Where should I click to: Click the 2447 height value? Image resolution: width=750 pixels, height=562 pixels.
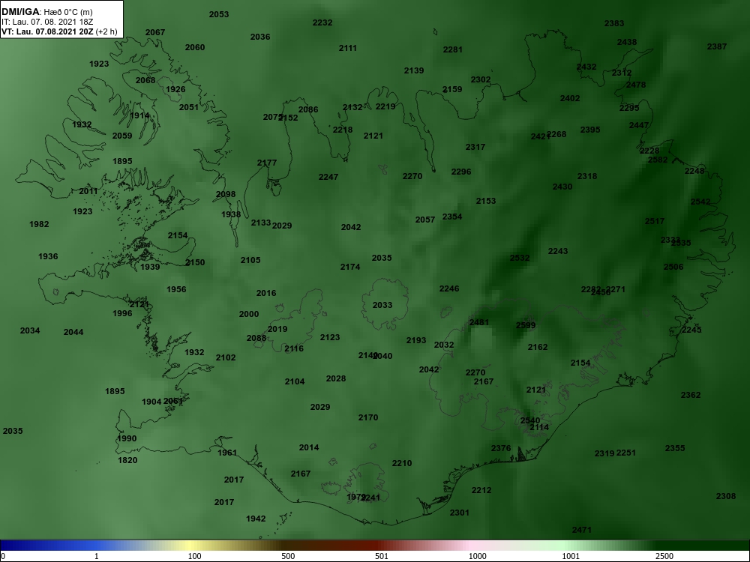point(639,125)
